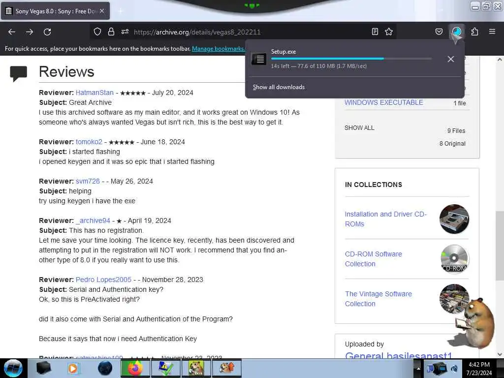This screenshot has width=504, height=378.
Task: Open Installation and Driver CD-ROMs collection
Action: (x=386, y=219)
